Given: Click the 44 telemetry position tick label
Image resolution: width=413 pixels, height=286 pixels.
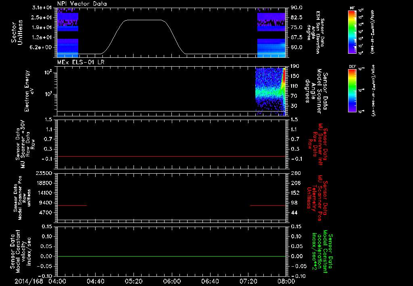Looking at the screenshot, I should (x=294, y=212).
